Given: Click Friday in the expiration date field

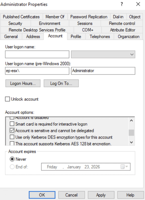Looking at the screenshot, I should pyautogui.click(x=52, y=167).
